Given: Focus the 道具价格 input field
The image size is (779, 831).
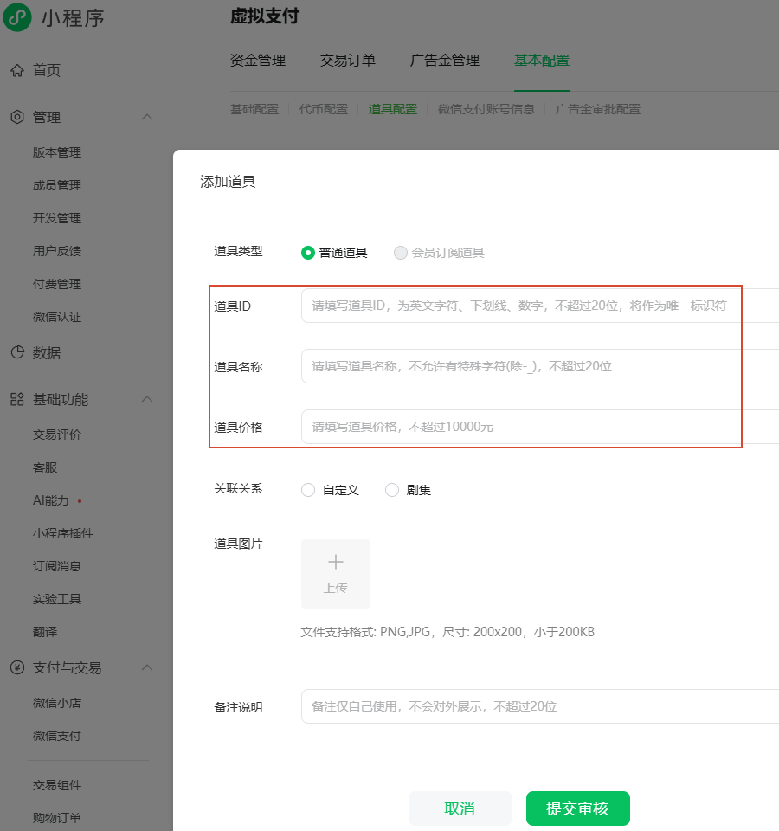Looking at the screenshot, I should point(540,427).
